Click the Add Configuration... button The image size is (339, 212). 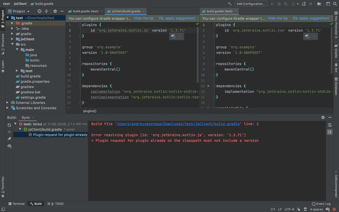[x=251, y=4]
